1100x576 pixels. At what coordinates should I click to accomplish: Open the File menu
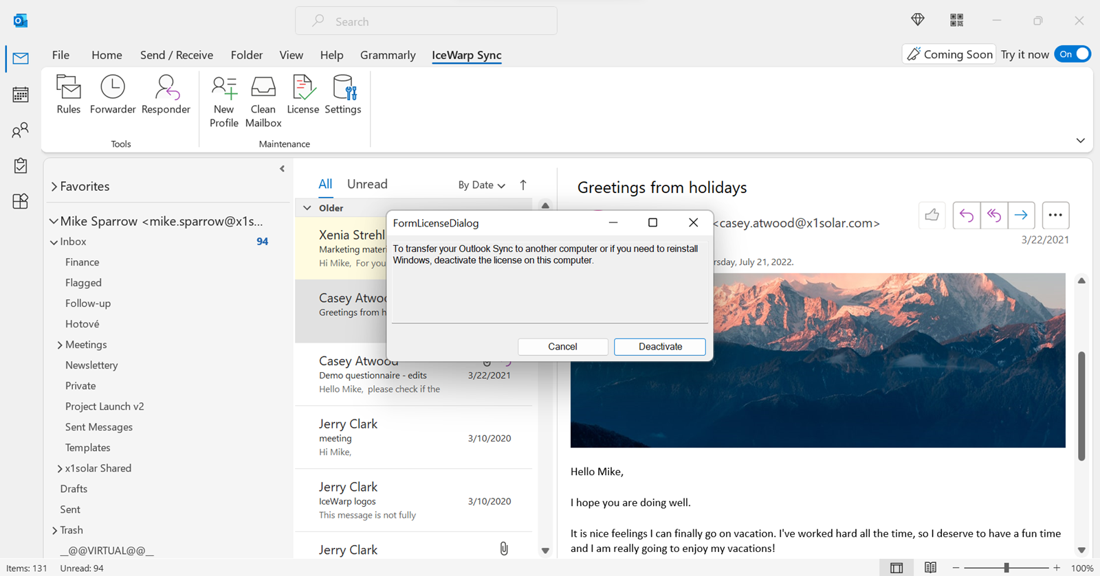60,55
